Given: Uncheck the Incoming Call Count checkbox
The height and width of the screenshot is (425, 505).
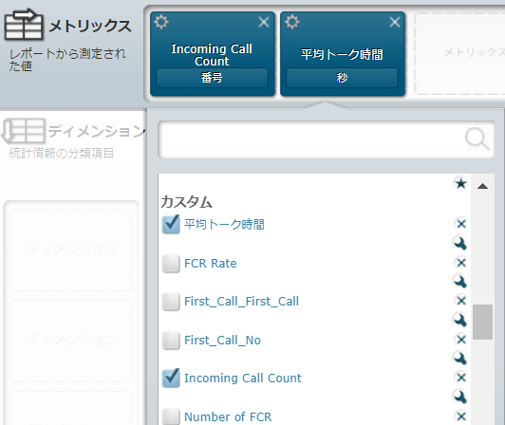Looking at the screenshot, I should [171, 378].
